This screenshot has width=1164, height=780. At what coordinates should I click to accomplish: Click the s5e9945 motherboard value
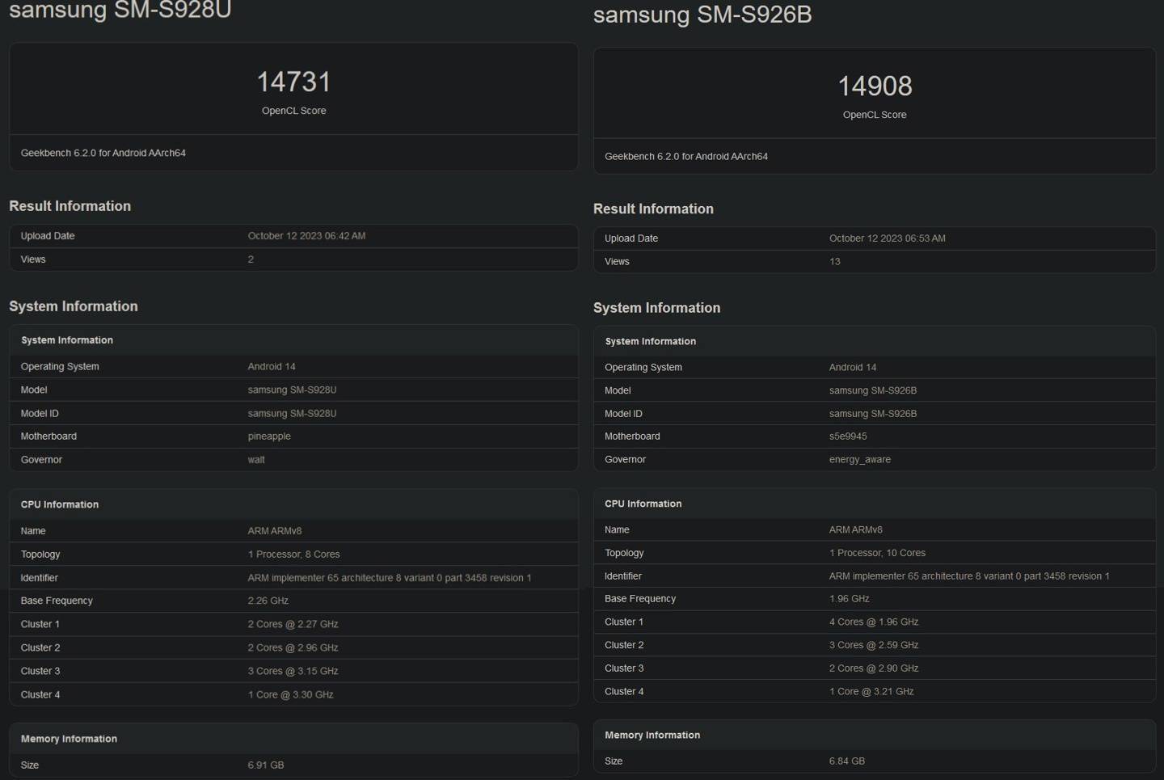point(847,436)
